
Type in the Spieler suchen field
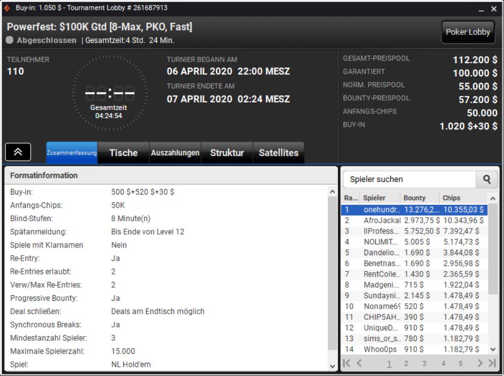click(409, 179)
